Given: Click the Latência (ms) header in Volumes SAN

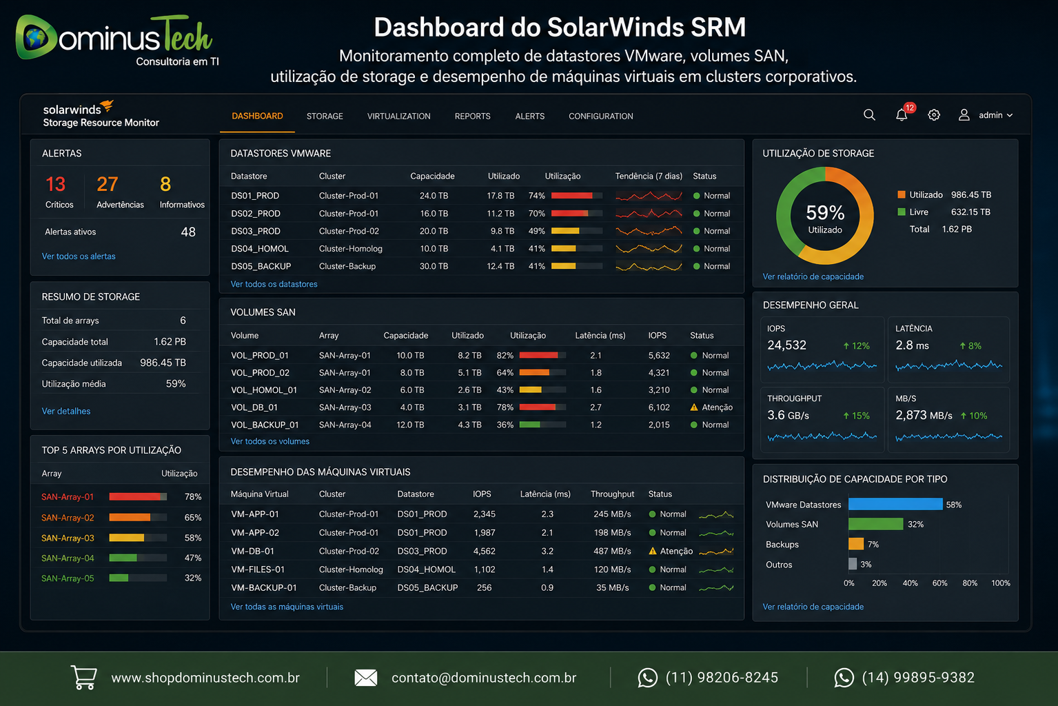Looking at the screenshot, I should click(600, 336).
